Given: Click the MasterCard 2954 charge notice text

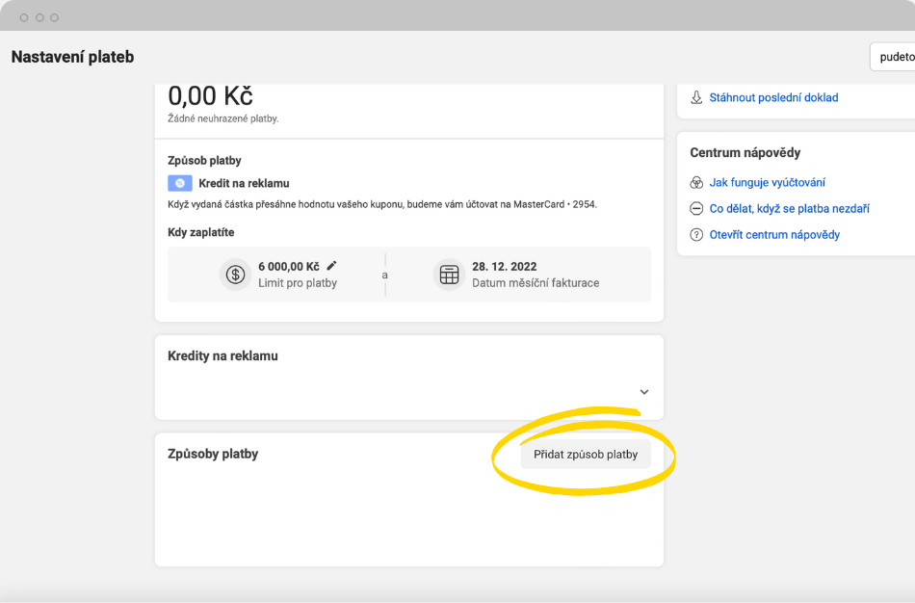Looking at the screenshot, I should [382, 204].
